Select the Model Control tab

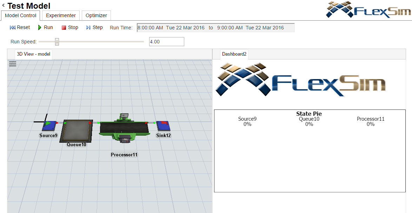(20, 15)
